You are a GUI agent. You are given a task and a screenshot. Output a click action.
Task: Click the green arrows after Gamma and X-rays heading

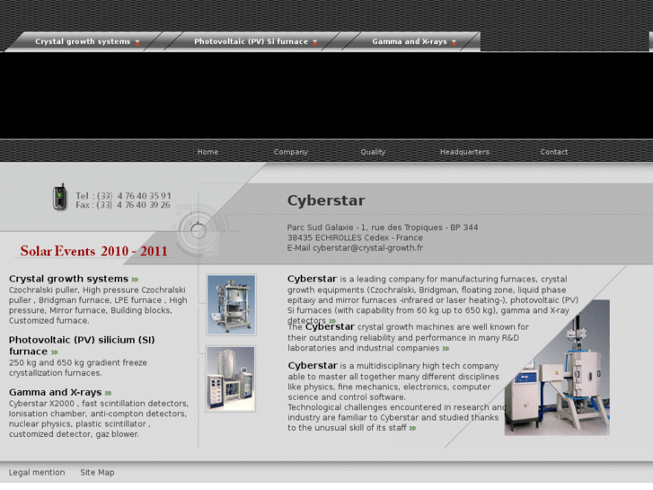109,393
